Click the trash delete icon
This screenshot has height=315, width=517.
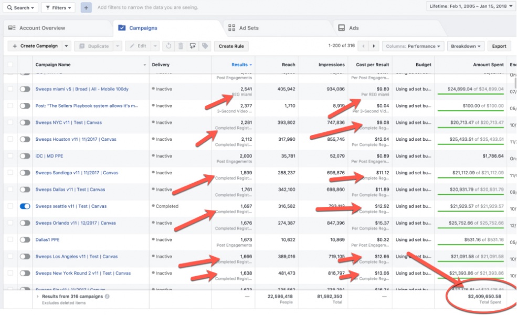click(x=181, y=46)
